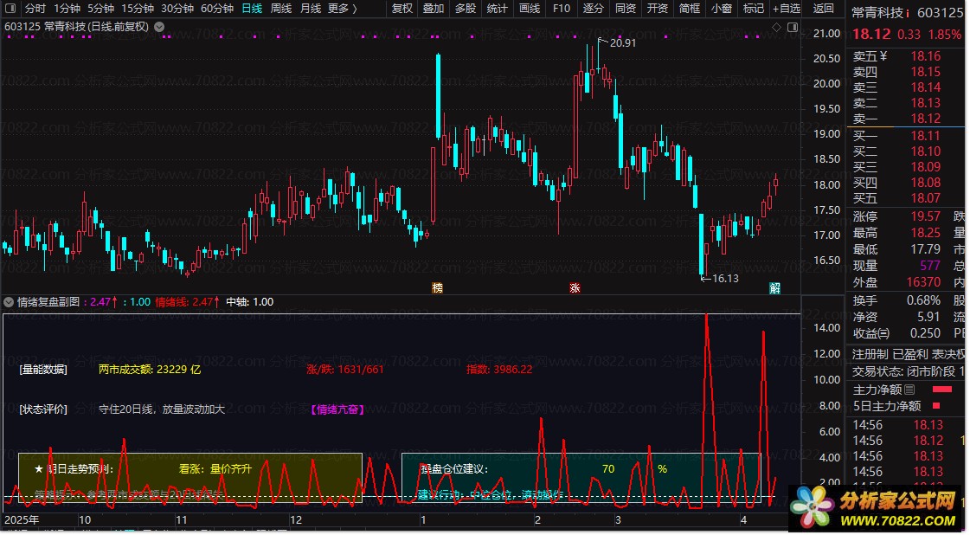This screenshot has width=970, height=535.
Task: Click the diamond icon at chart top-right
Action: click(776, 27)
